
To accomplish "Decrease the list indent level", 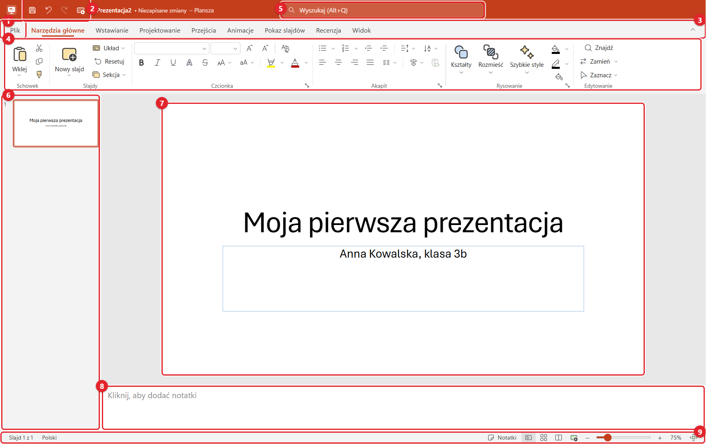I will [x=368, y=48].
